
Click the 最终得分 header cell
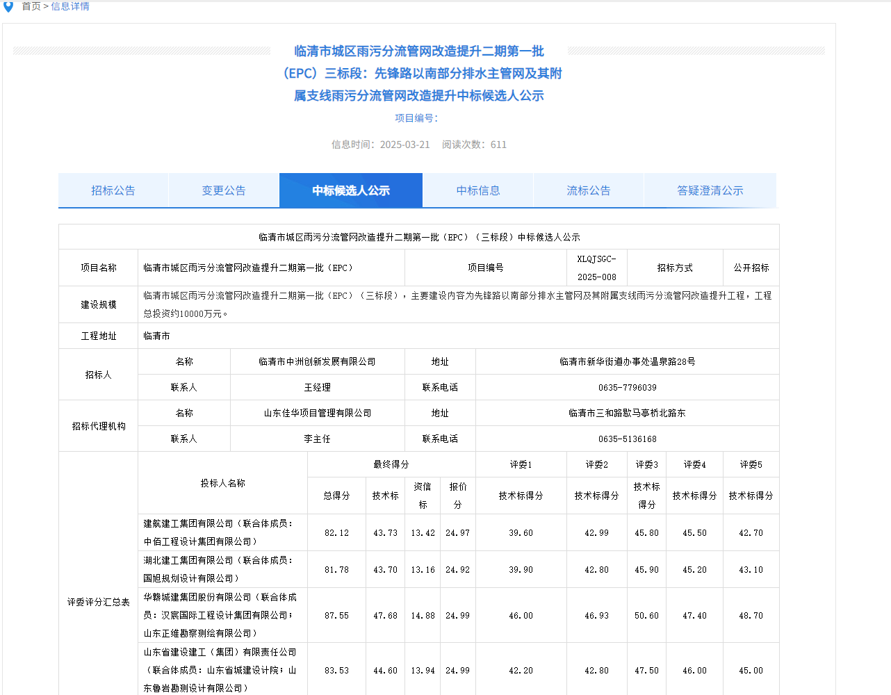(x=391, y=464)
